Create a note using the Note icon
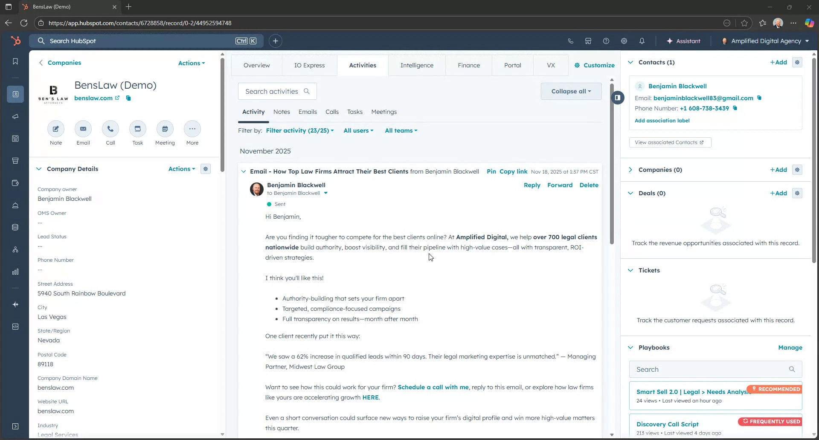The height and width of the screenshot is (440, 819). [x=55, y=129]
